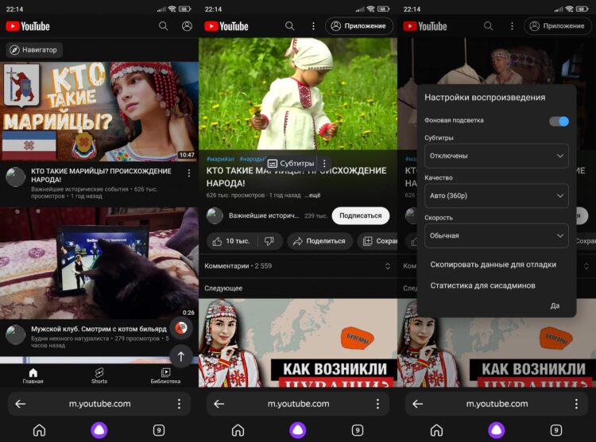
Task: Open options menu for 'КТО ТАКИЕ МАРИЙЦЫ?' video row
Action: click(189, 173)
